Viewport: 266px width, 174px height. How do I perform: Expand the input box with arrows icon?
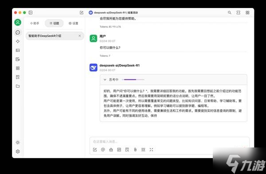(x=151, y=150)
